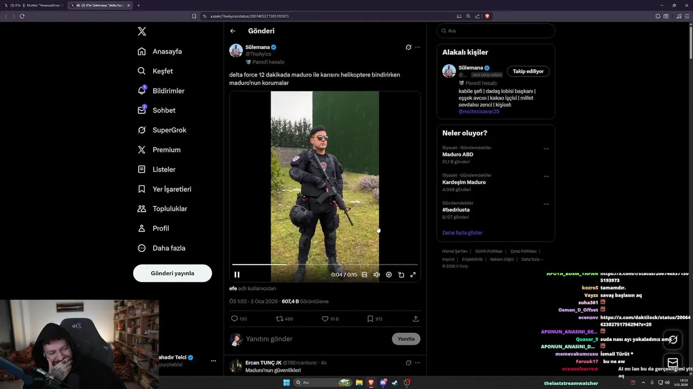
Task: Go to the X home logo
Action: click(142, 31)
